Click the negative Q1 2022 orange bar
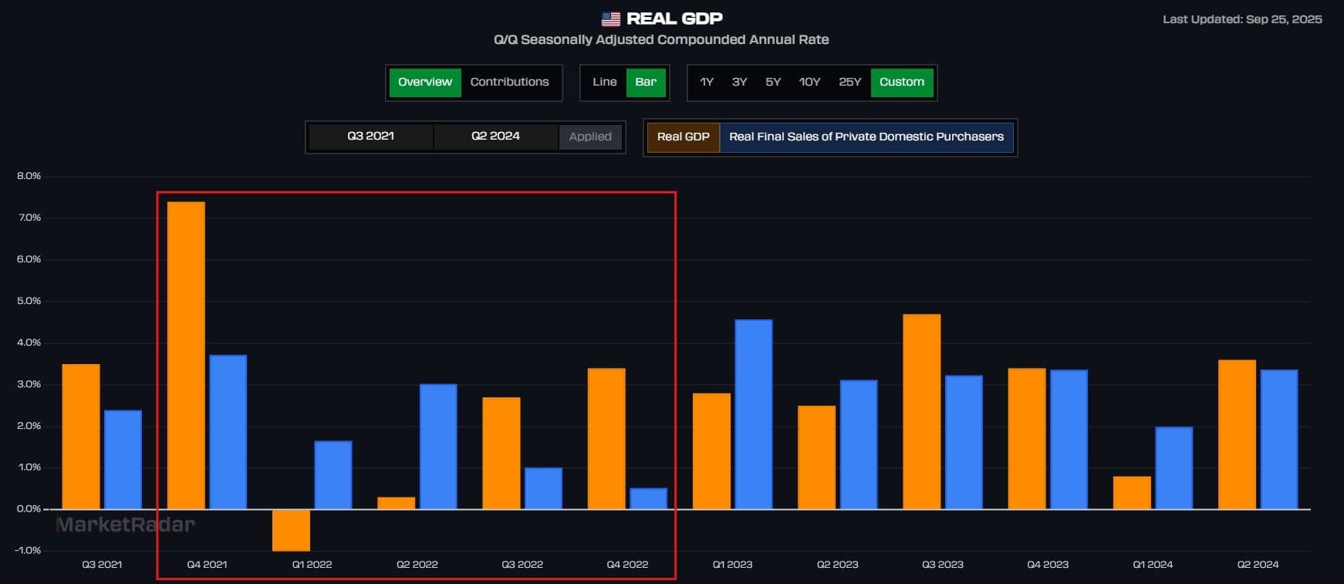The width and height of the screenshot is (1344, 584). pyautogui.click(x=291, y=530)
